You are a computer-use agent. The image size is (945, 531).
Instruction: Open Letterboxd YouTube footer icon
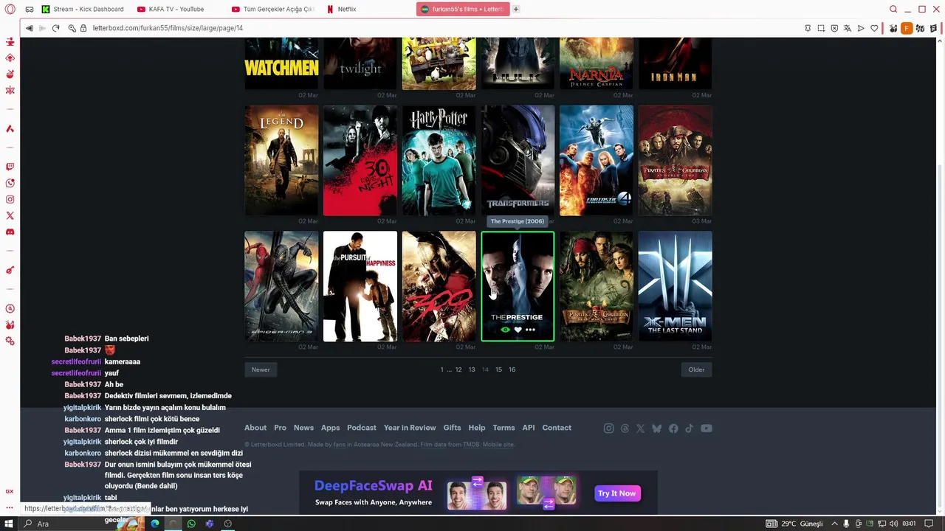click(x=707, y=428)
